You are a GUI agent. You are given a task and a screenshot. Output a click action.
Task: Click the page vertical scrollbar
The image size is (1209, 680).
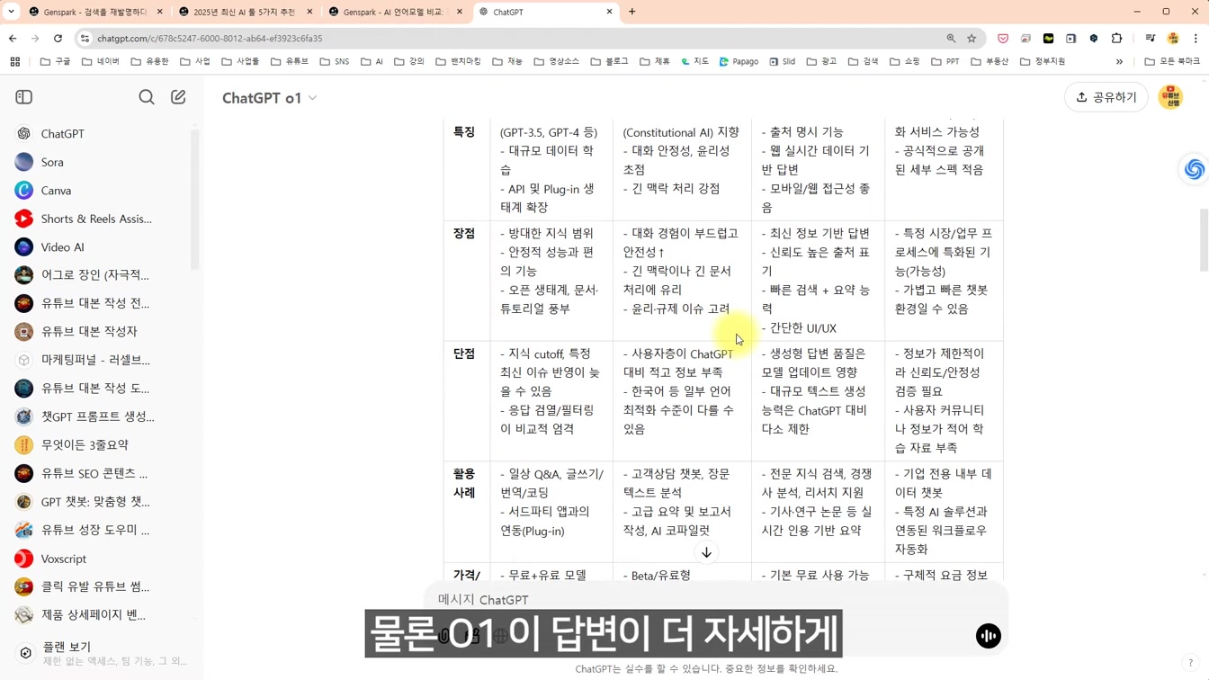tap(1204, 240)
